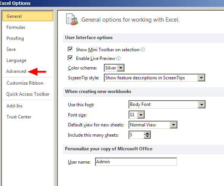The height and width of the screenshot is (186, 224).
Task: Go to the Proofing options
Action: (15, 38)
